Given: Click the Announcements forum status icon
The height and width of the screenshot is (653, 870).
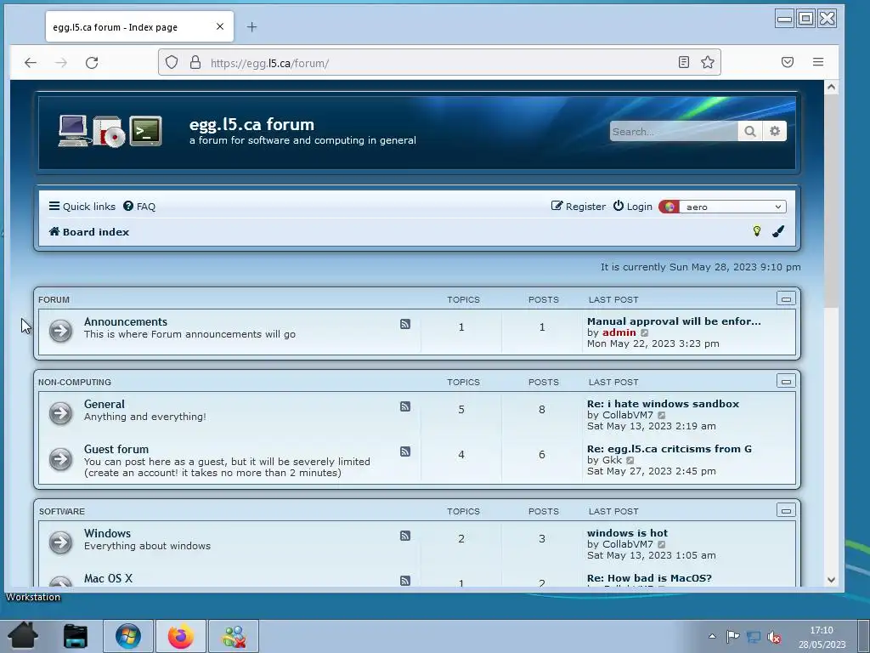Looking at the screenshot, I should tap(60, 331).
